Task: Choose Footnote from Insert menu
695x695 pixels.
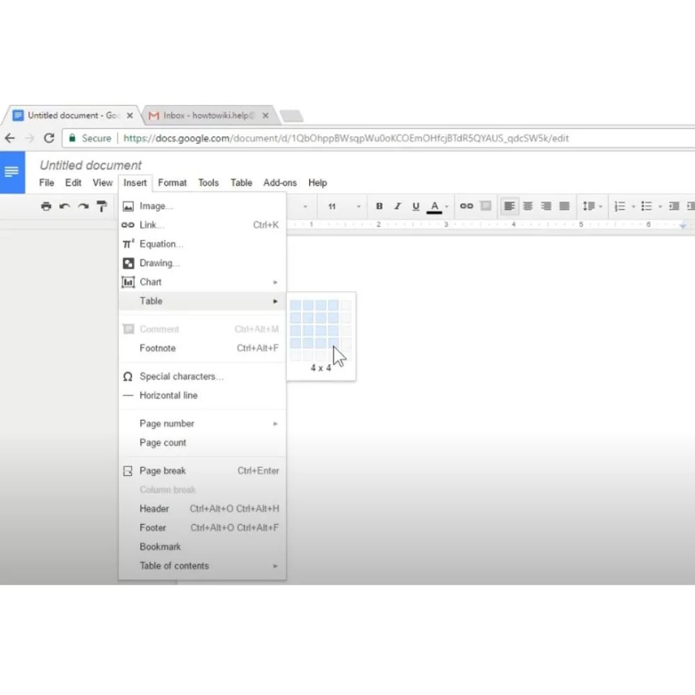Action: [x=202, y=348]
